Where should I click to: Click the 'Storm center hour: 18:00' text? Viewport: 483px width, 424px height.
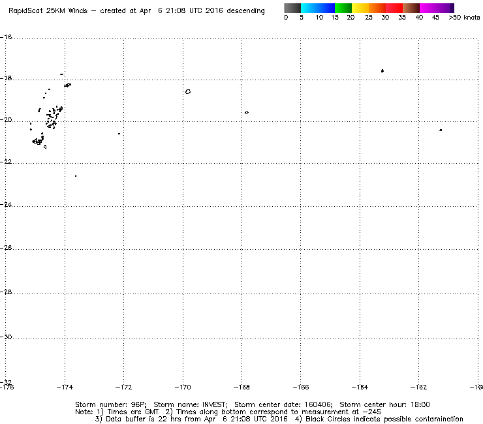point(384,404)
